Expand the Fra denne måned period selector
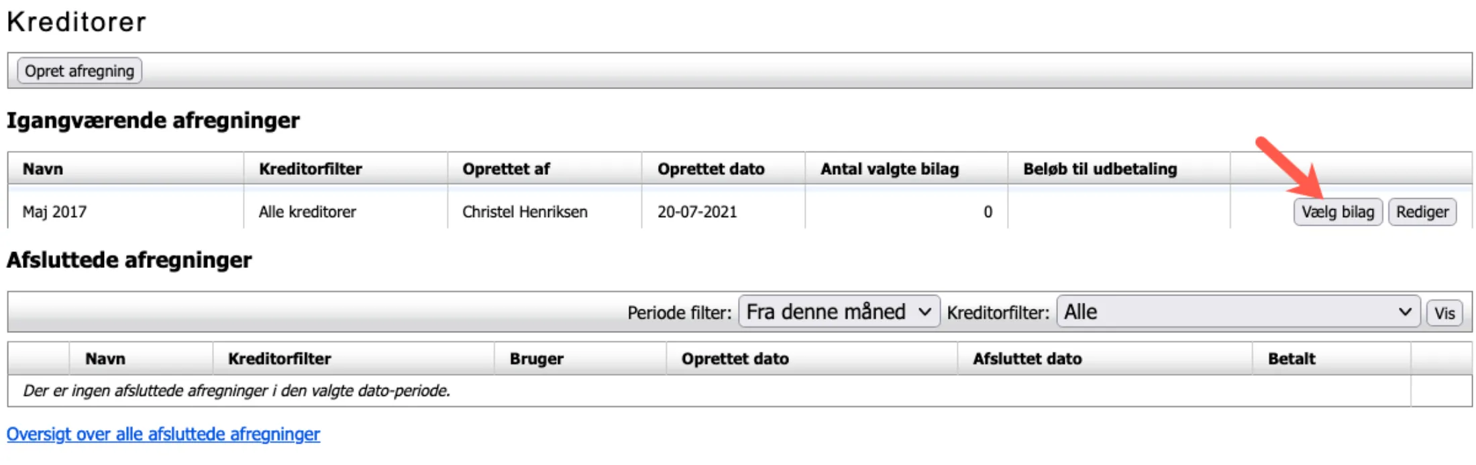 (x=837, y=311)
